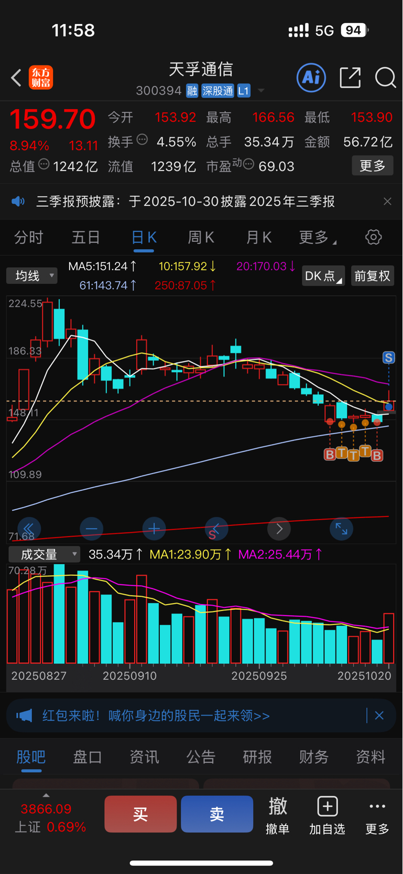This screenshot has width=403, height=874.
Task: Tap the MA 20:170.03 value
Action: [266, 266]
